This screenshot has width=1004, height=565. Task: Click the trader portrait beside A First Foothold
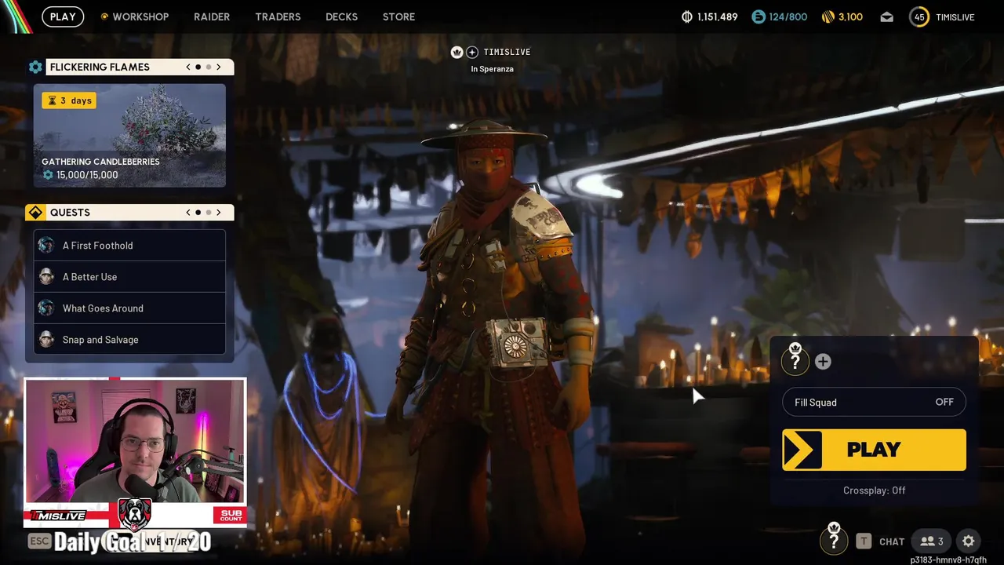46,246
